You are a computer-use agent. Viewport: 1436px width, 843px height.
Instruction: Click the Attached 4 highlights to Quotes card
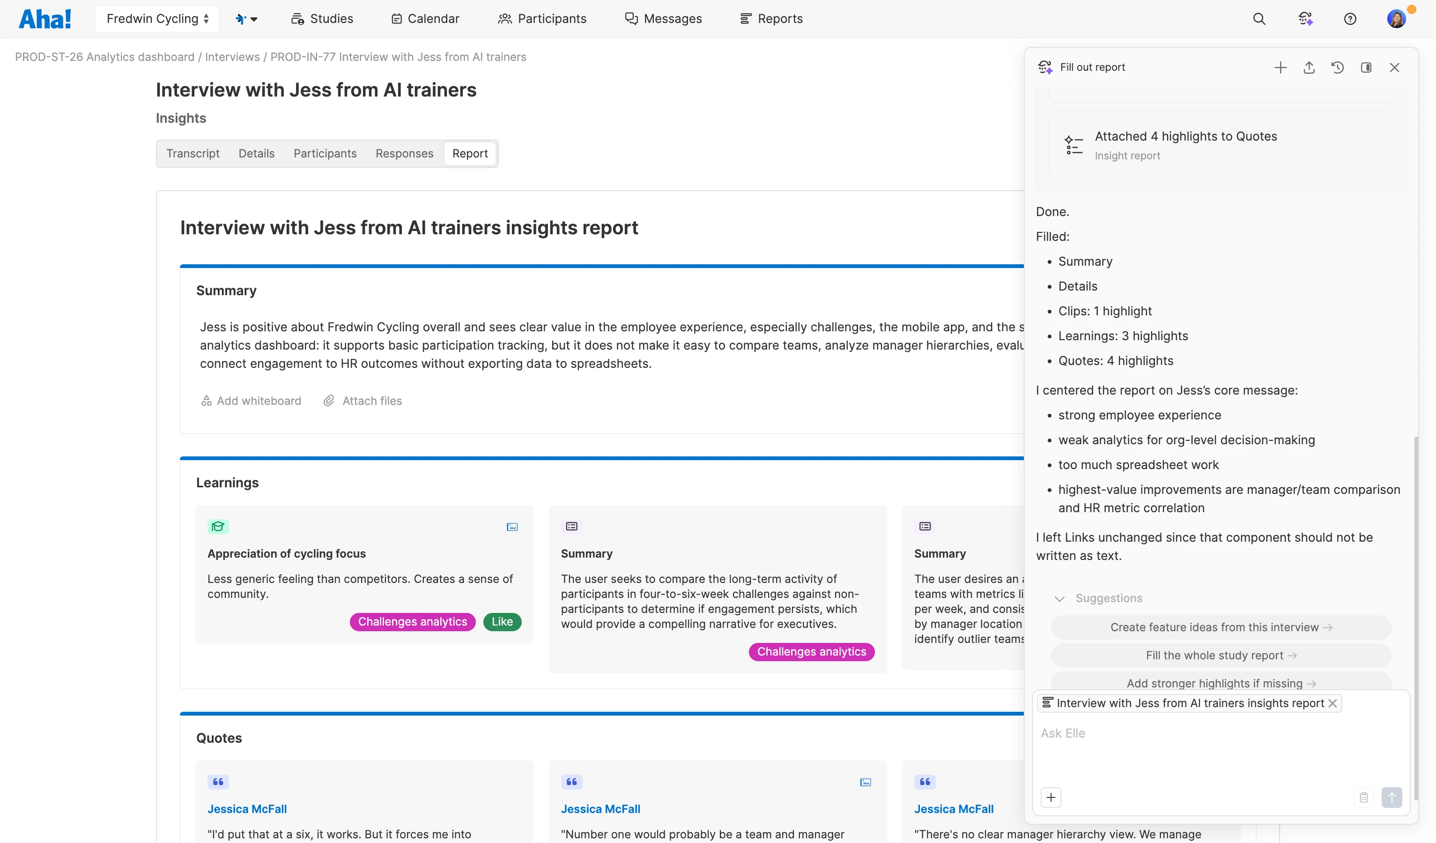pos(1221,145)
